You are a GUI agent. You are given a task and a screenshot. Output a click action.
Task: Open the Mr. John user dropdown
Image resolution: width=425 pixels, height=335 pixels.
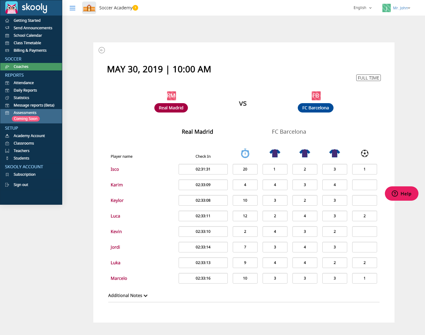401,8
